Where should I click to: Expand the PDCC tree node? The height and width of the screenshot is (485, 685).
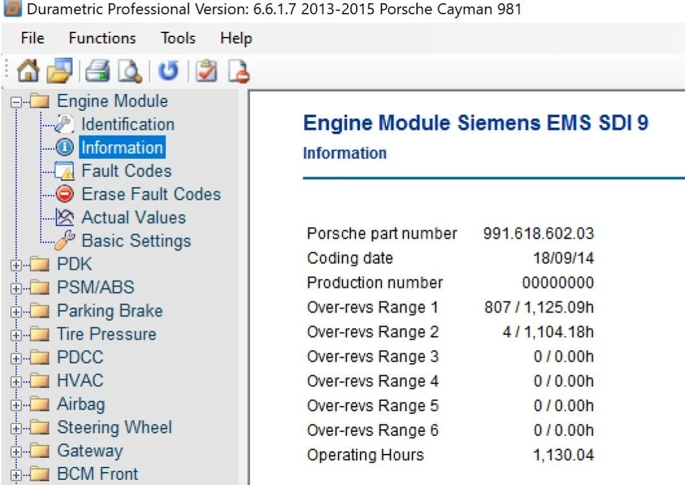pyautogui.click(x=16, y=358)
